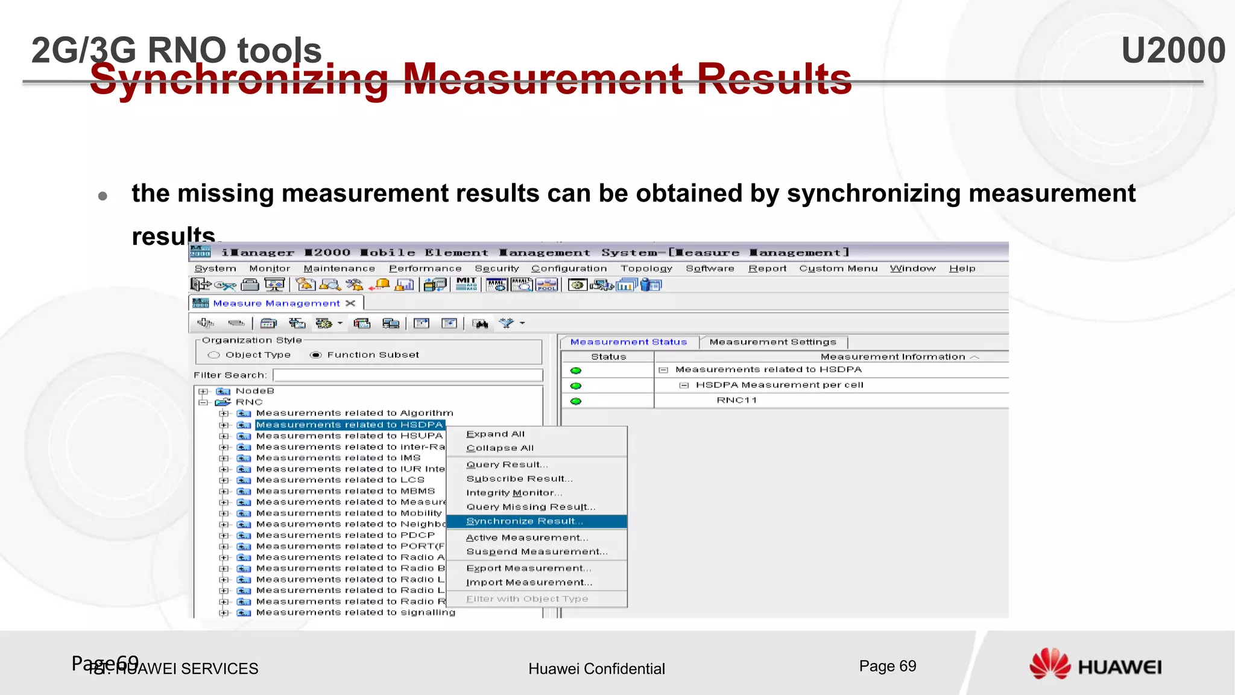Select Measurements related to MBMS tree item

click(x=346, y=491)
